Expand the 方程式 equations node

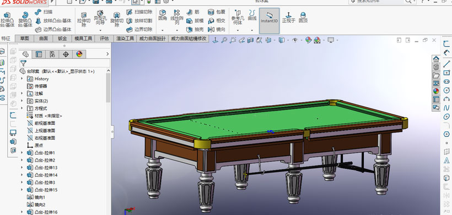tap(22, 108)
